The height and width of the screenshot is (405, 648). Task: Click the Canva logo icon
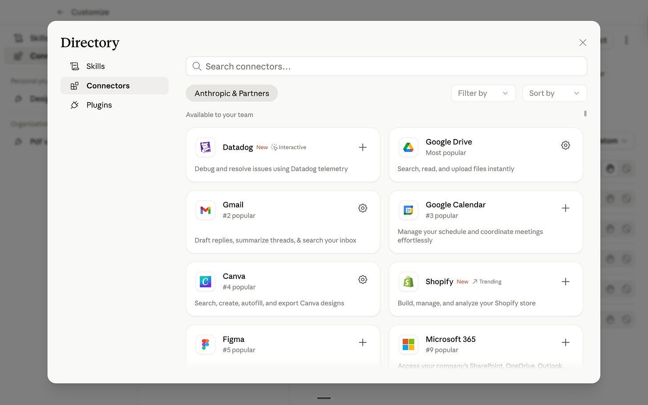206,282
